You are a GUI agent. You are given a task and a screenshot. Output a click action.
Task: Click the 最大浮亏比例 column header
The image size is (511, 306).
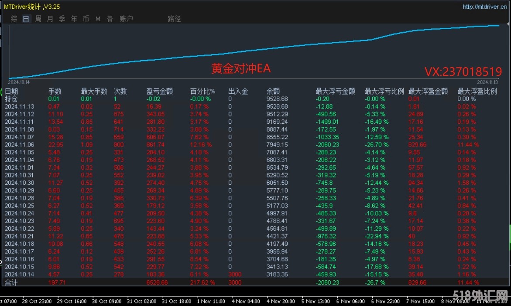pos(384,91)
